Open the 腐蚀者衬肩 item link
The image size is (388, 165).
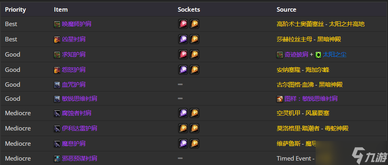[76, 113]
